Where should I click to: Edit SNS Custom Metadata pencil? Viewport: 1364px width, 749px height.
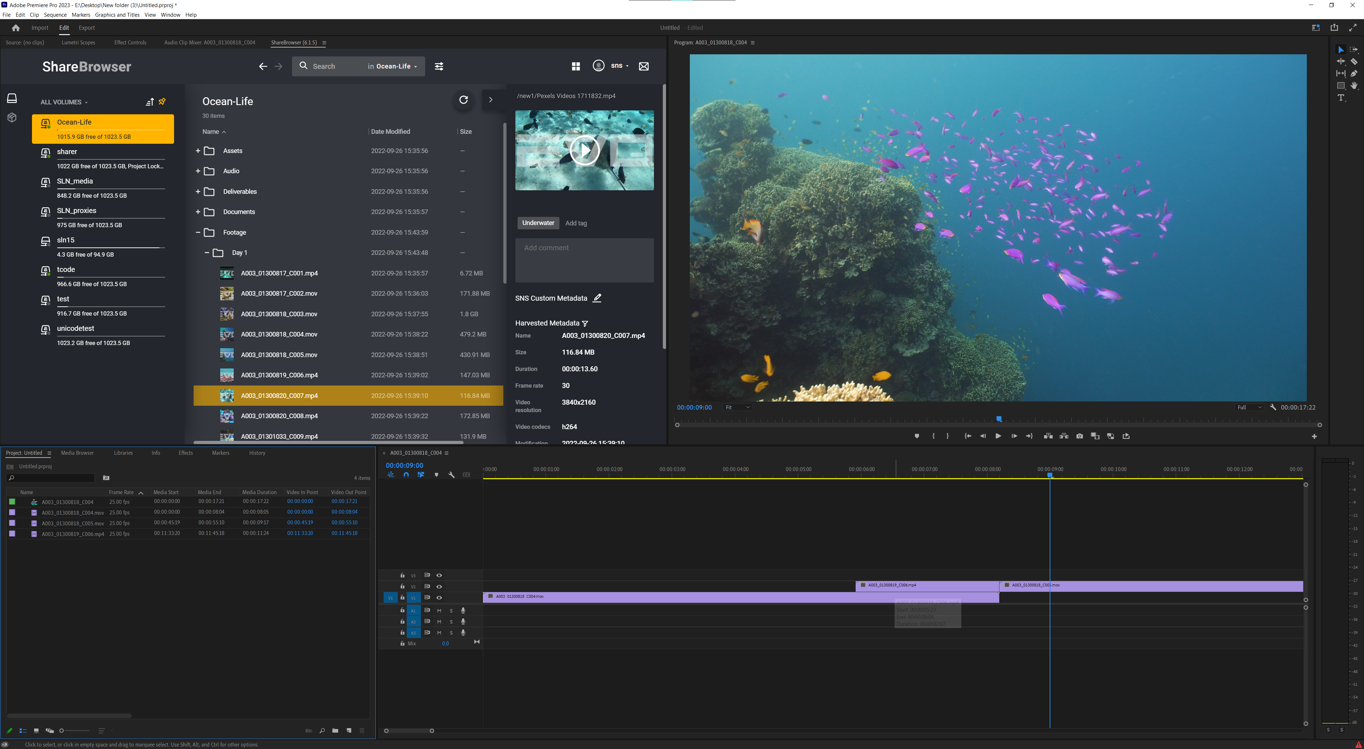(x=597, y=298)
